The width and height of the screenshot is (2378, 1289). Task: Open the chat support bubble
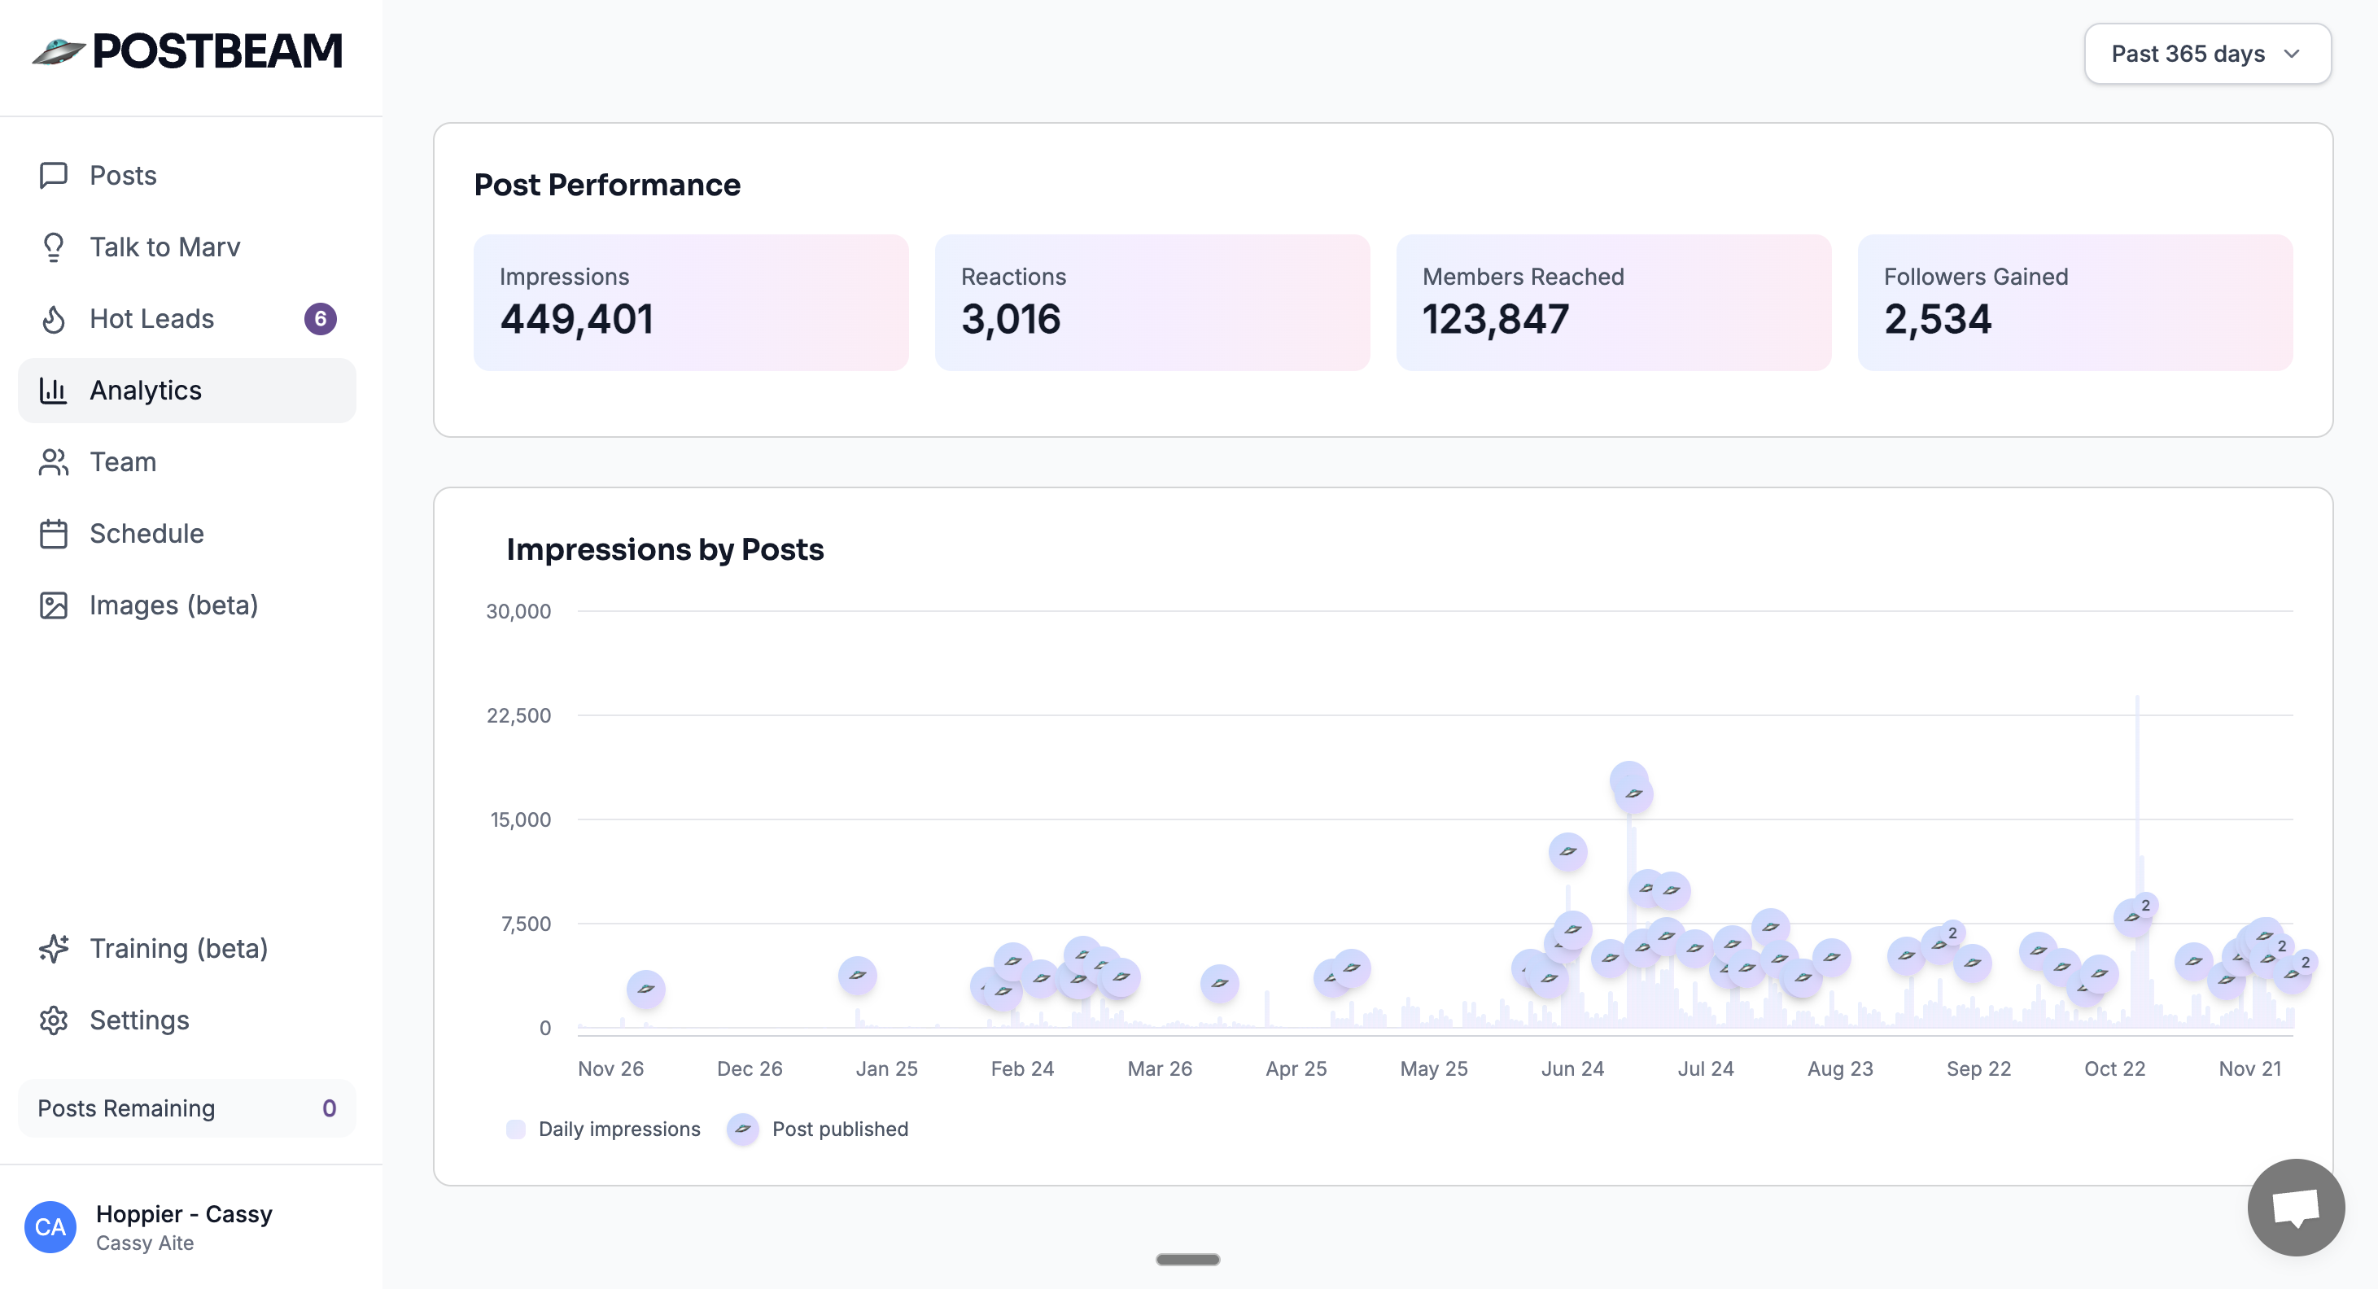pos(2295,1207)
